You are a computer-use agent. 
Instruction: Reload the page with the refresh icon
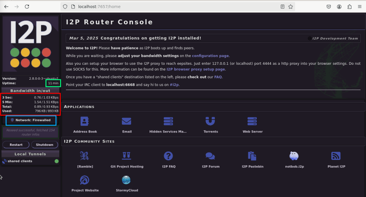pos(27,6)
